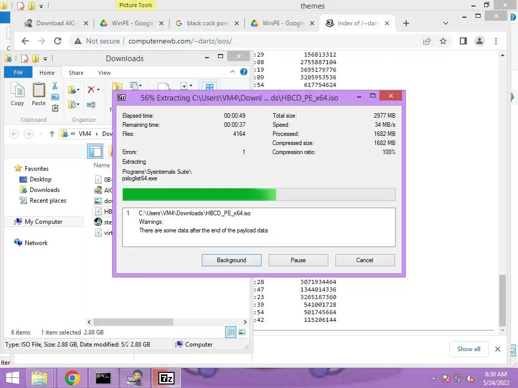The width and height of the screenshot is (518, 388).
Task: Open Chrome profile avatar icon
Action: point(480,41)
